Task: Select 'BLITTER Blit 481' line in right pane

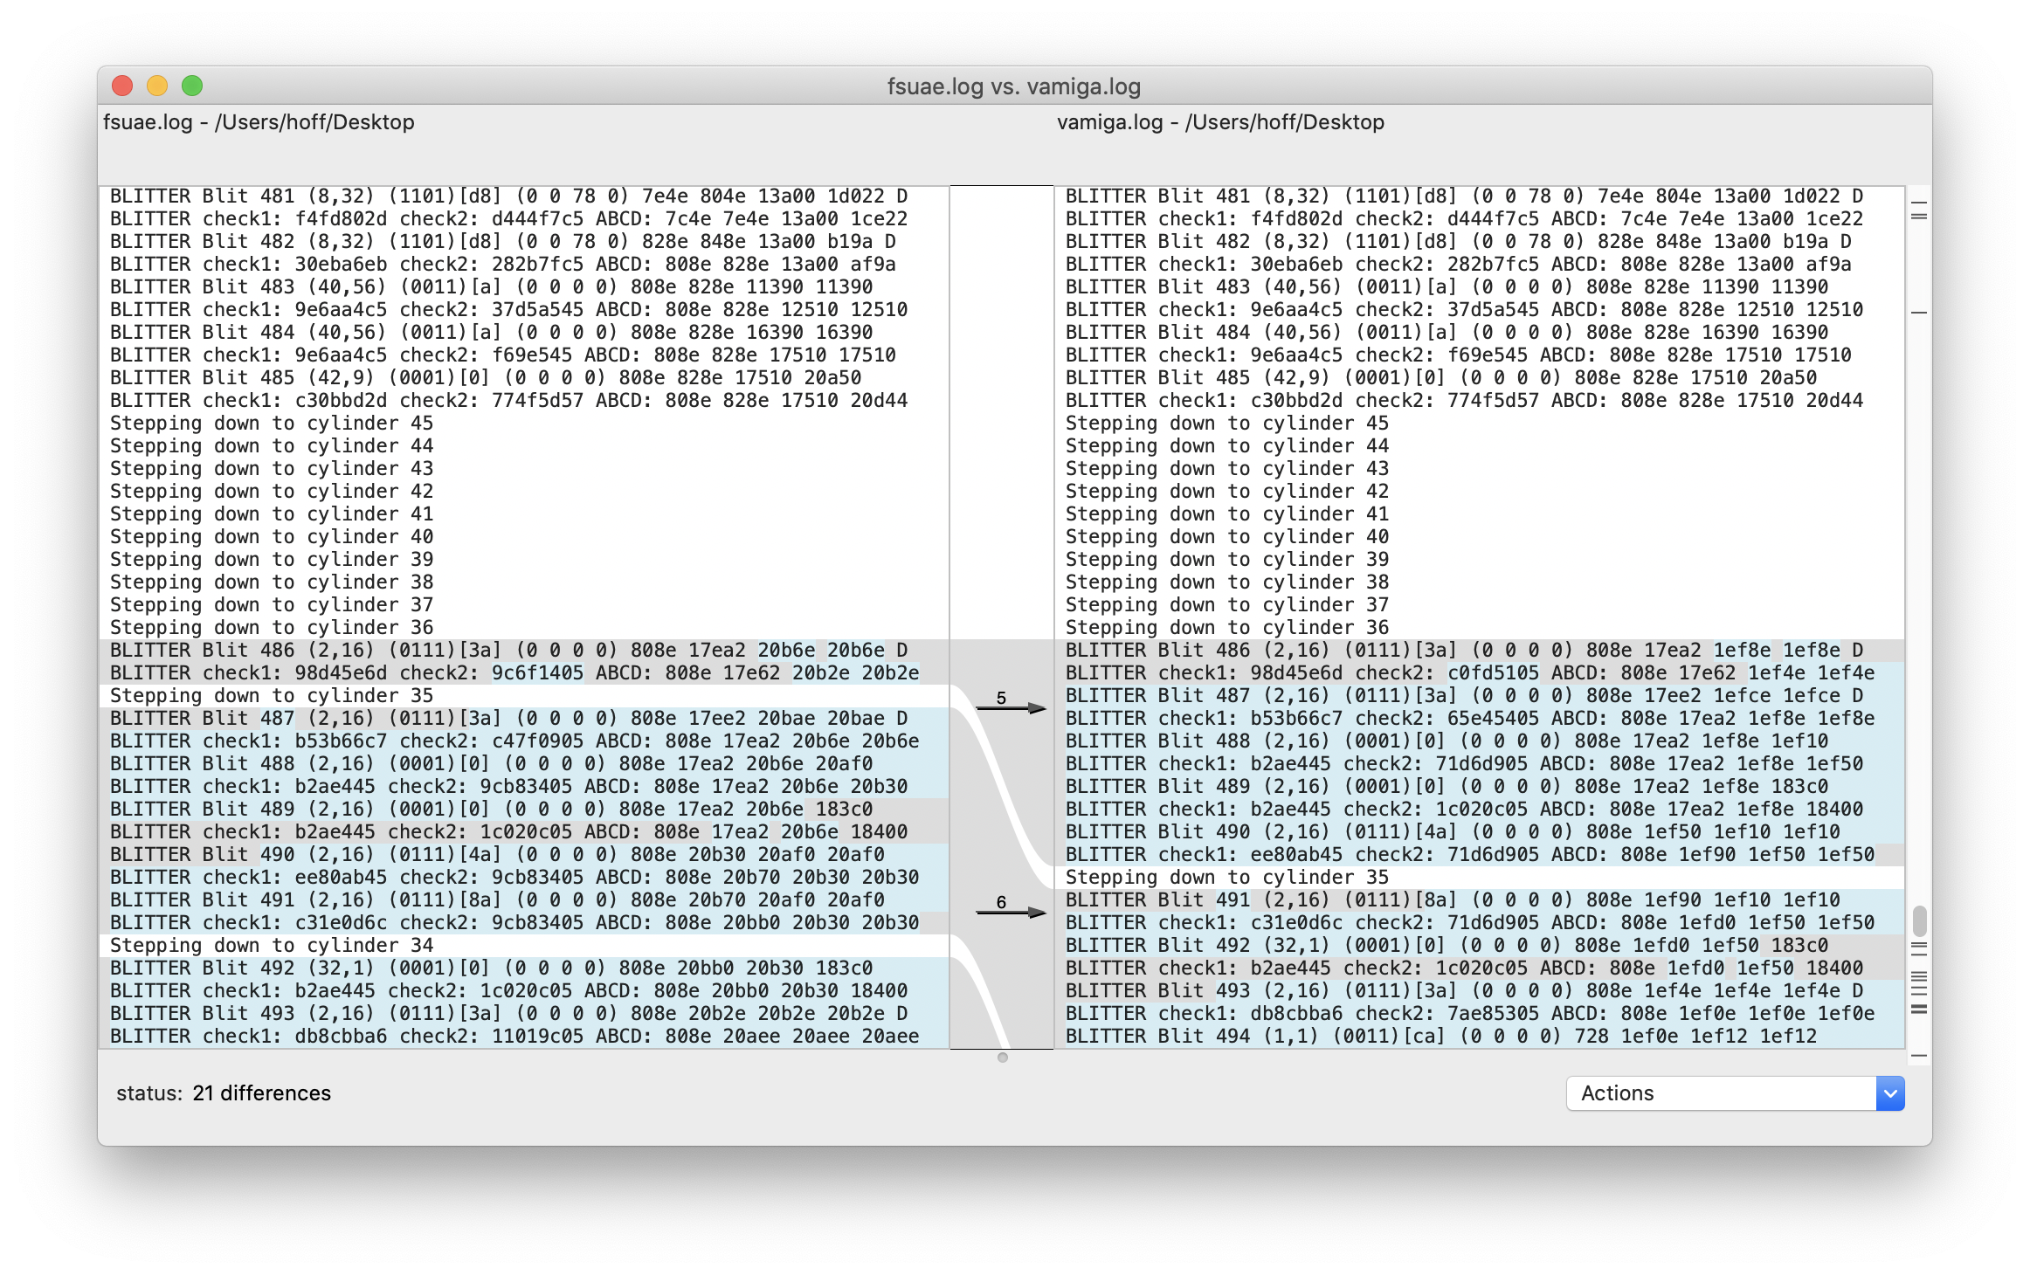Action: 1465,196
